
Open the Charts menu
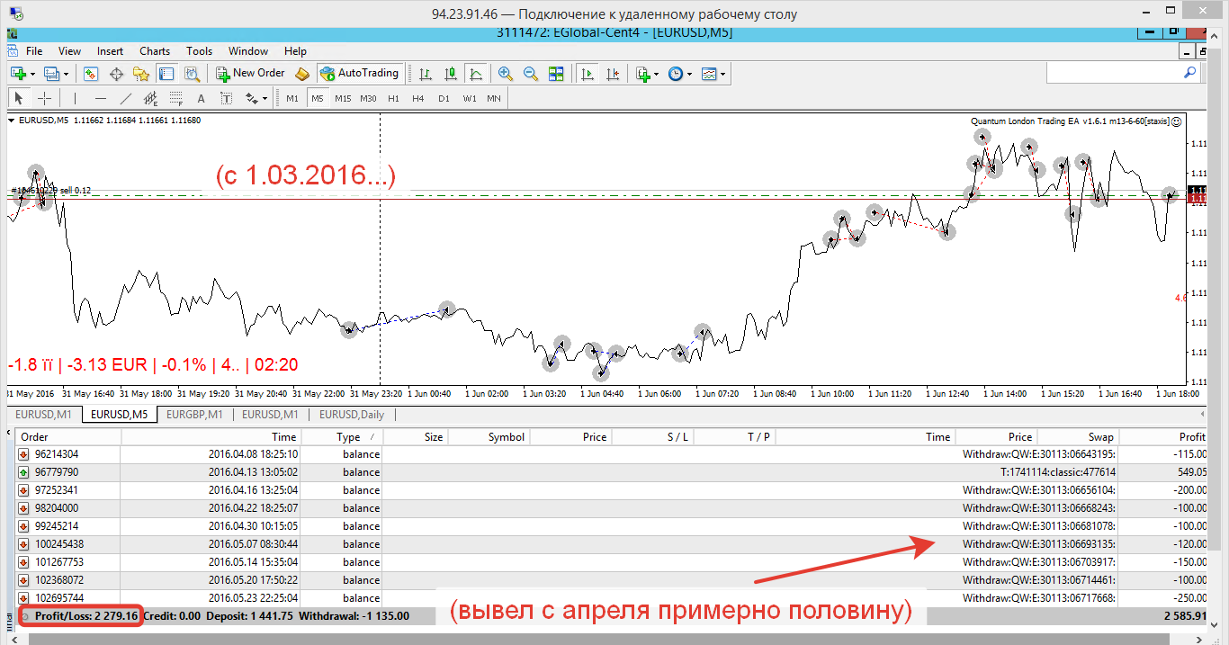click(x=155, y=51)
